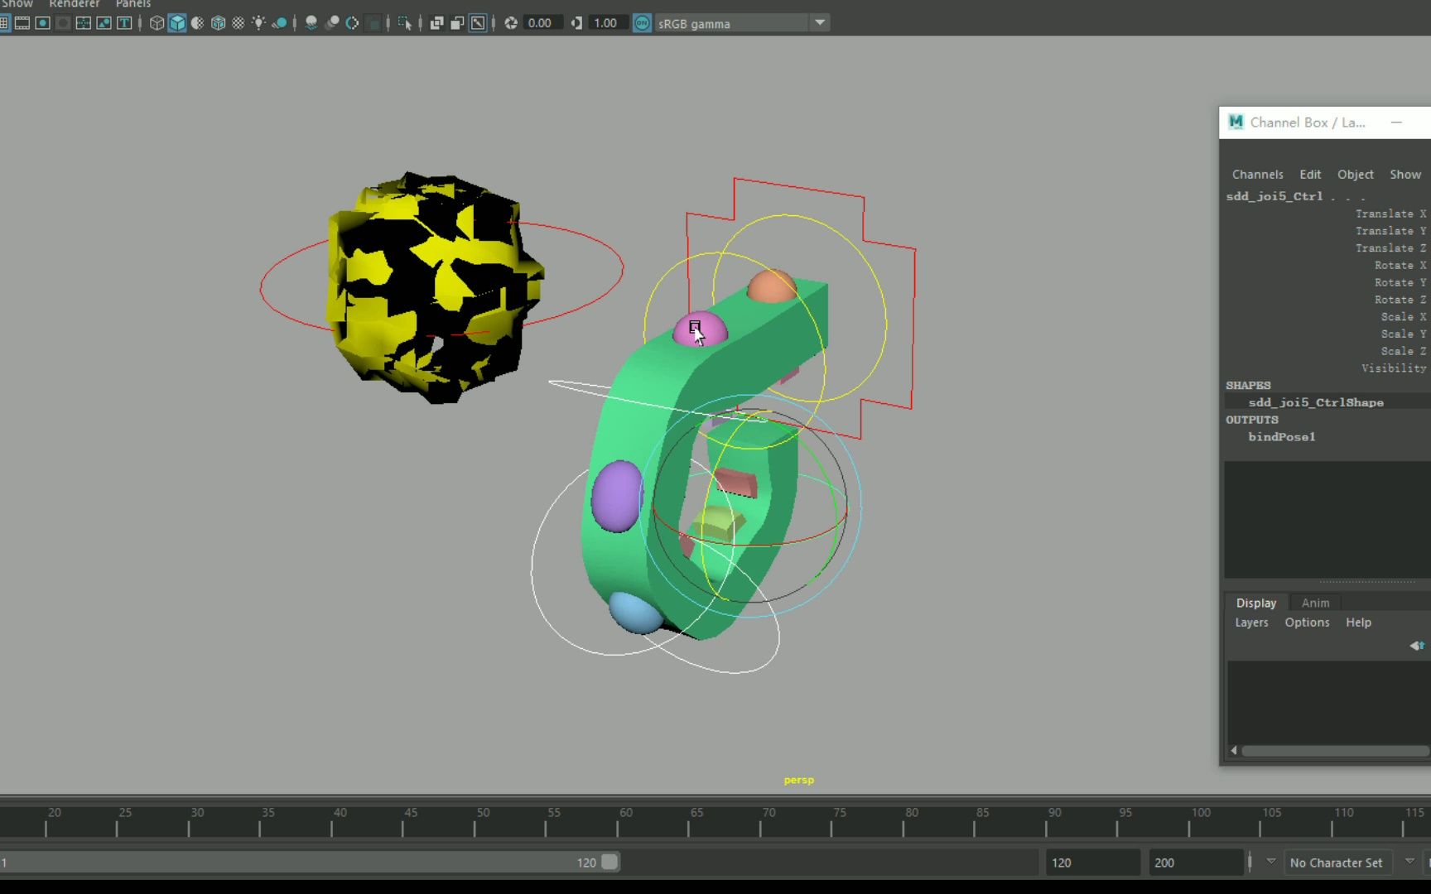Enable wireframe on shaded cube icon
The width and height of the screenshot is (1431, 894).
(218, 23)
